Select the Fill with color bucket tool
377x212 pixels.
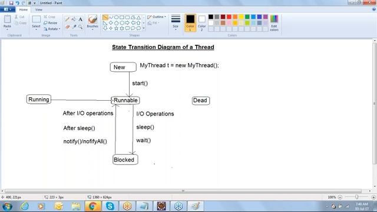click(x=74, y=19)
